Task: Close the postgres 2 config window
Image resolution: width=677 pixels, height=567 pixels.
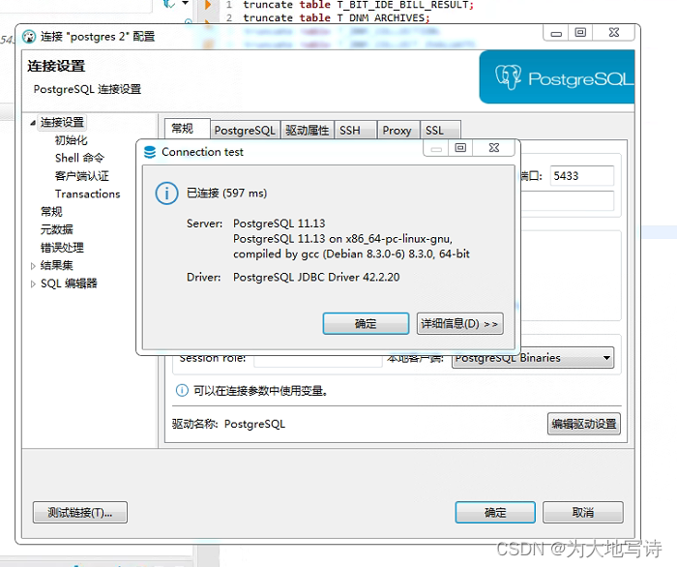Action: click(613, 33)
